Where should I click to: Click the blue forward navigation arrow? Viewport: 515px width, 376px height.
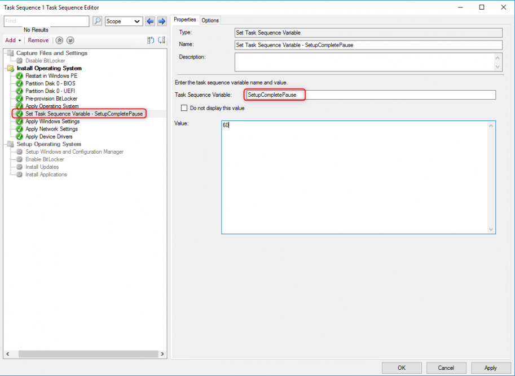point(162,21)
